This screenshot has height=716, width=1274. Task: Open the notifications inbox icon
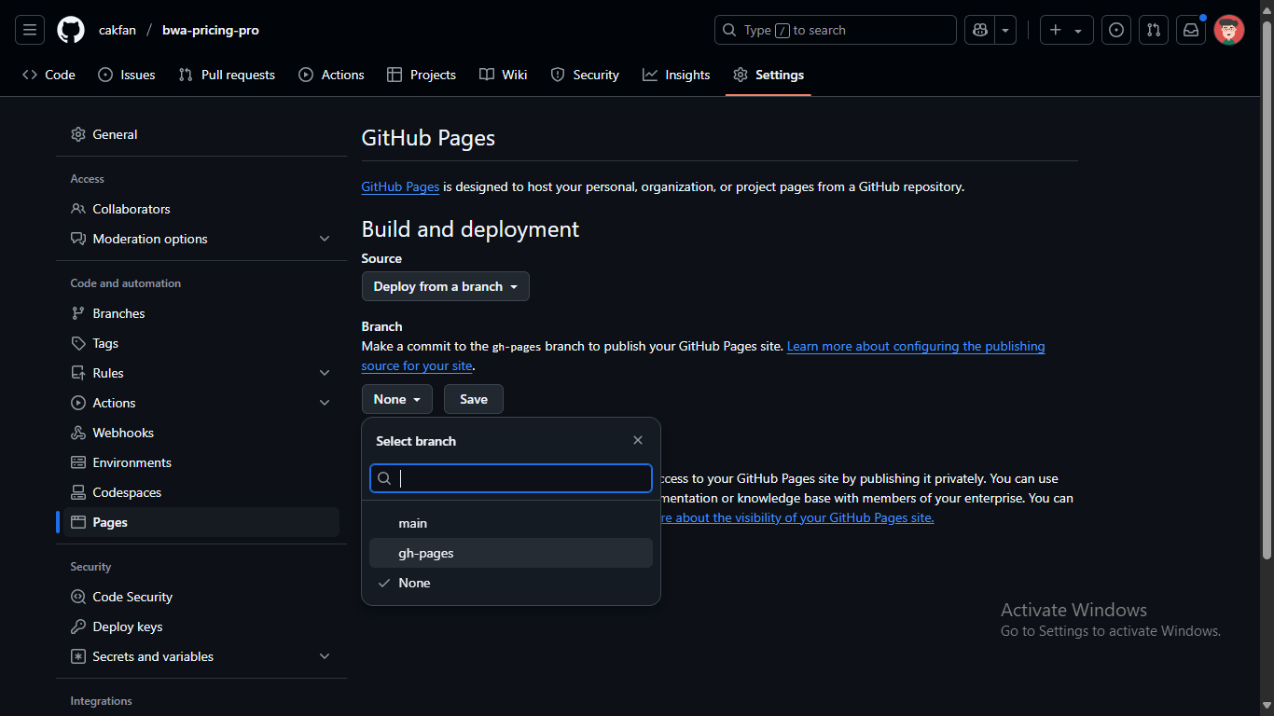tap(1191, 30)
